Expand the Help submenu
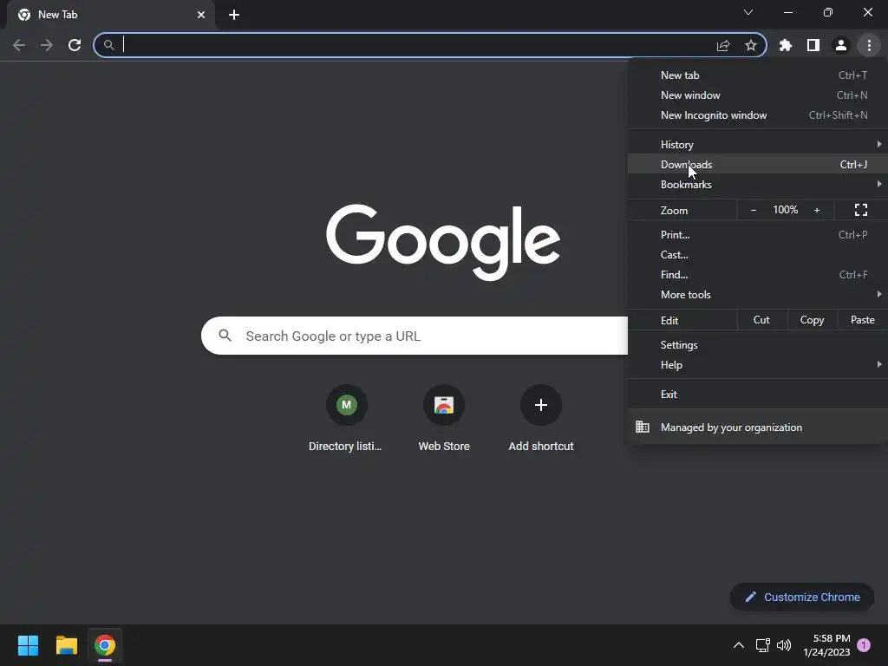 pyautogui.click(x=758, y=365)
